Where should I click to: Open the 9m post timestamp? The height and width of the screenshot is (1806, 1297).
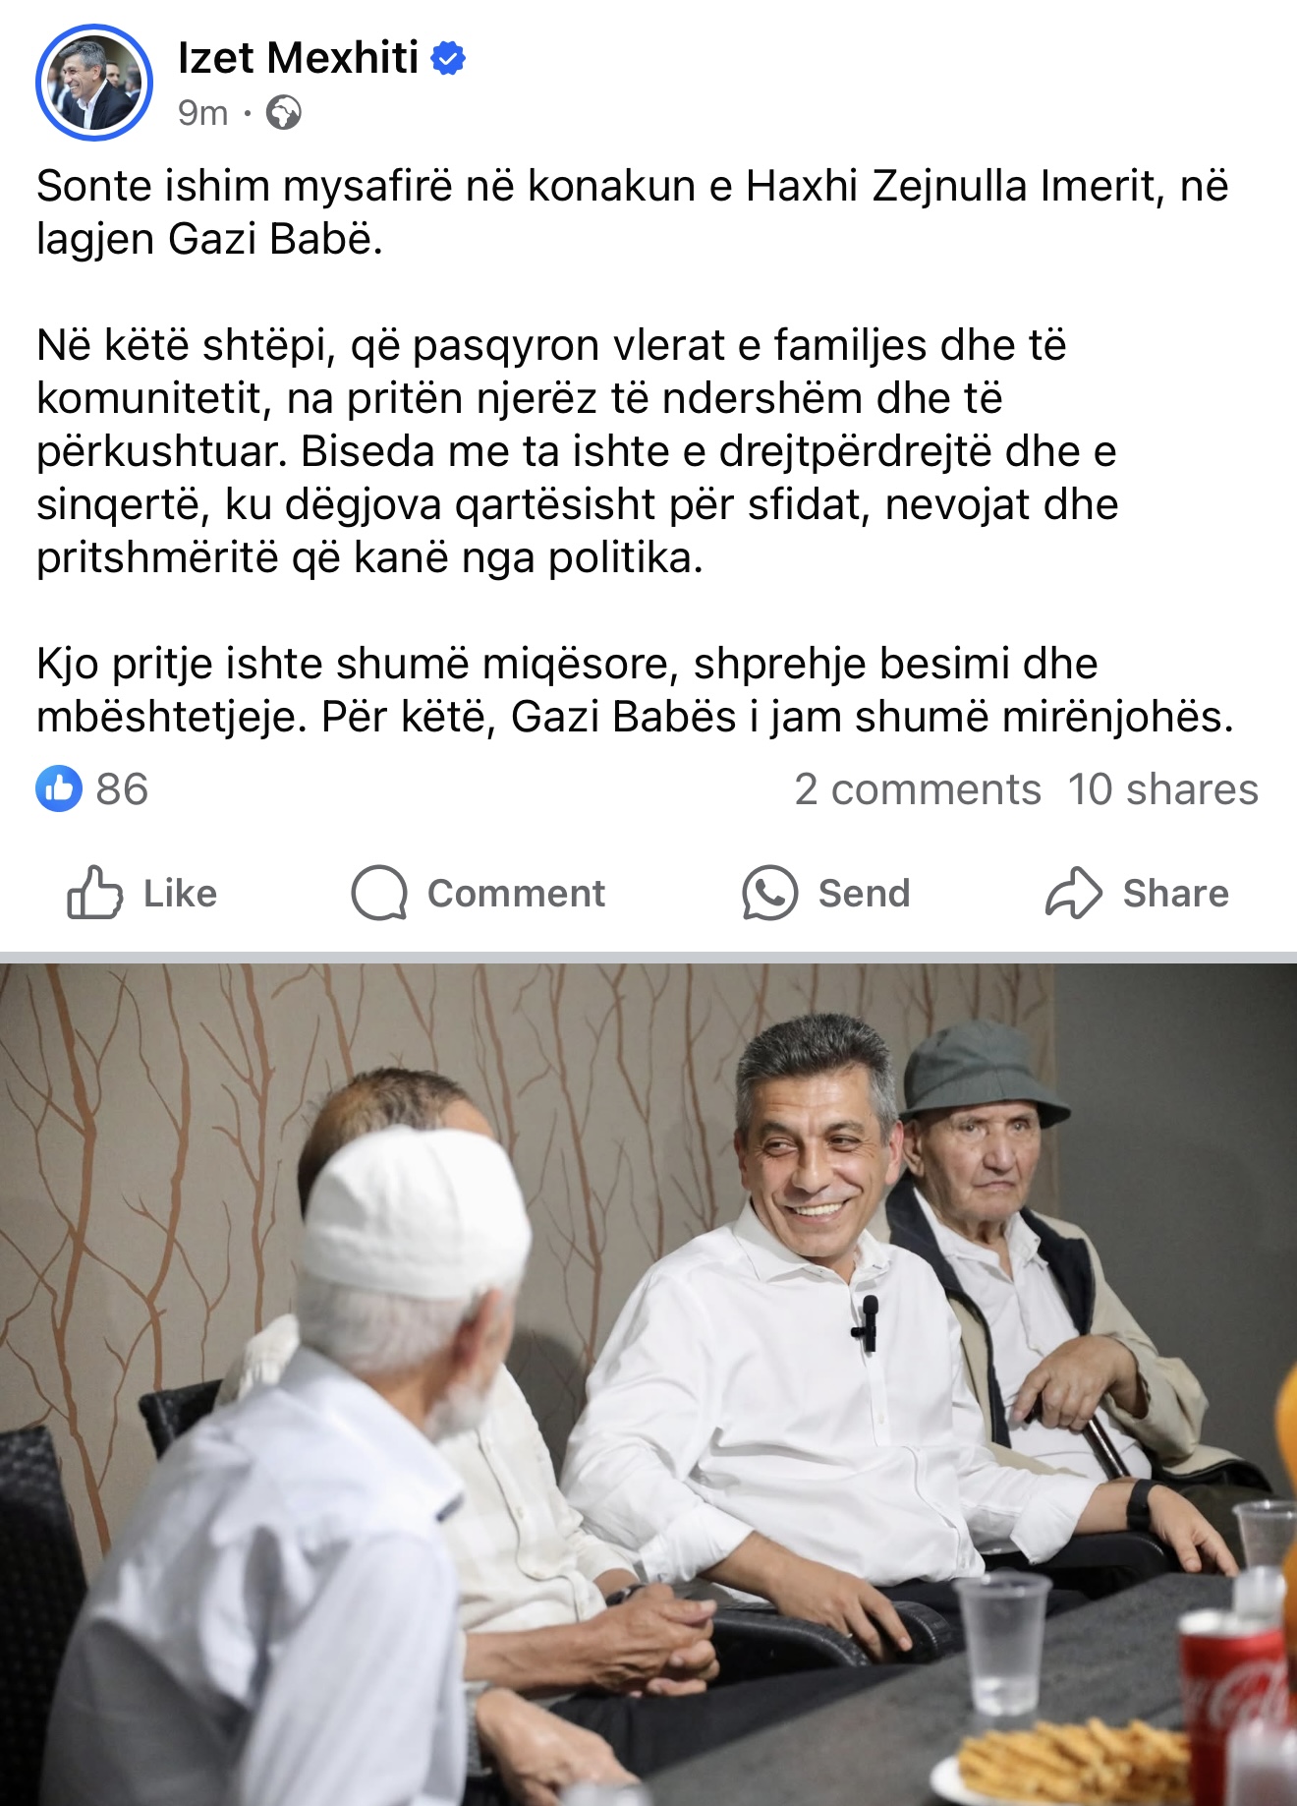202,113
